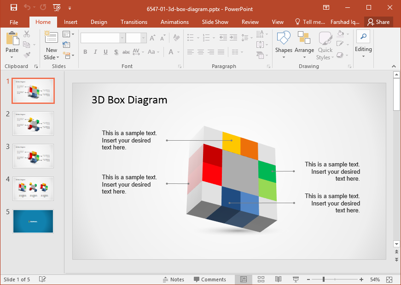Toggle italic formatting
The image size is (401, 285).
(95, 52)
